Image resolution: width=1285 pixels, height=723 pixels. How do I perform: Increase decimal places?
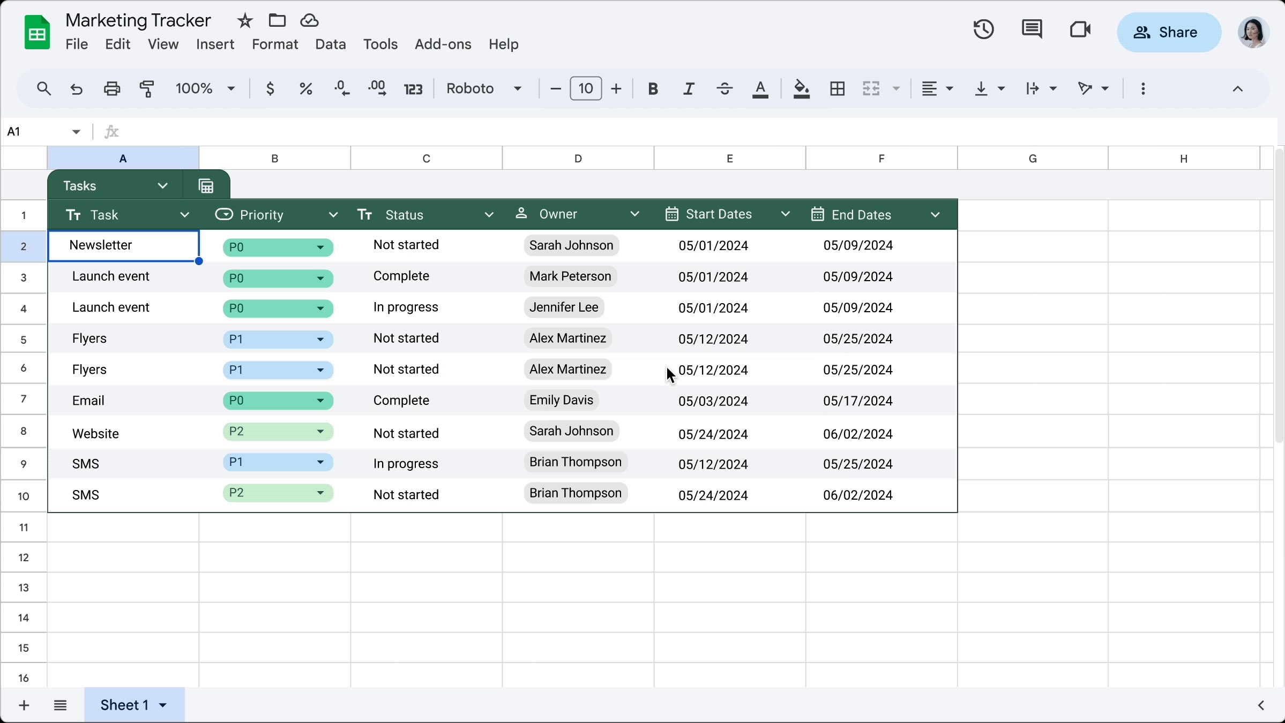(x=377, y=88)
